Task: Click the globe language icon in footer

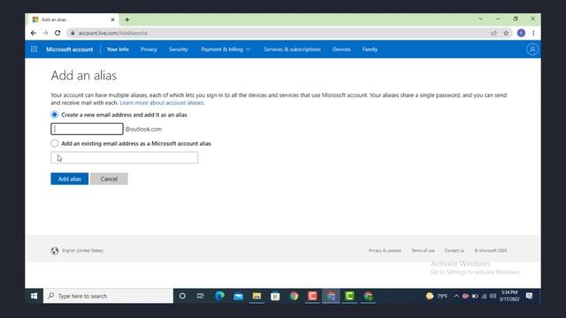Action: pyautogui.click(x=55, y=251)
